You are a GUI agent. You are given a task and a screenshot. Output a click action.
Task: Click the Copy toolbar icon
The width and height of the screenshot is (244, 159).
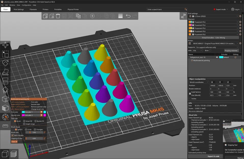[x=78, y=16]
